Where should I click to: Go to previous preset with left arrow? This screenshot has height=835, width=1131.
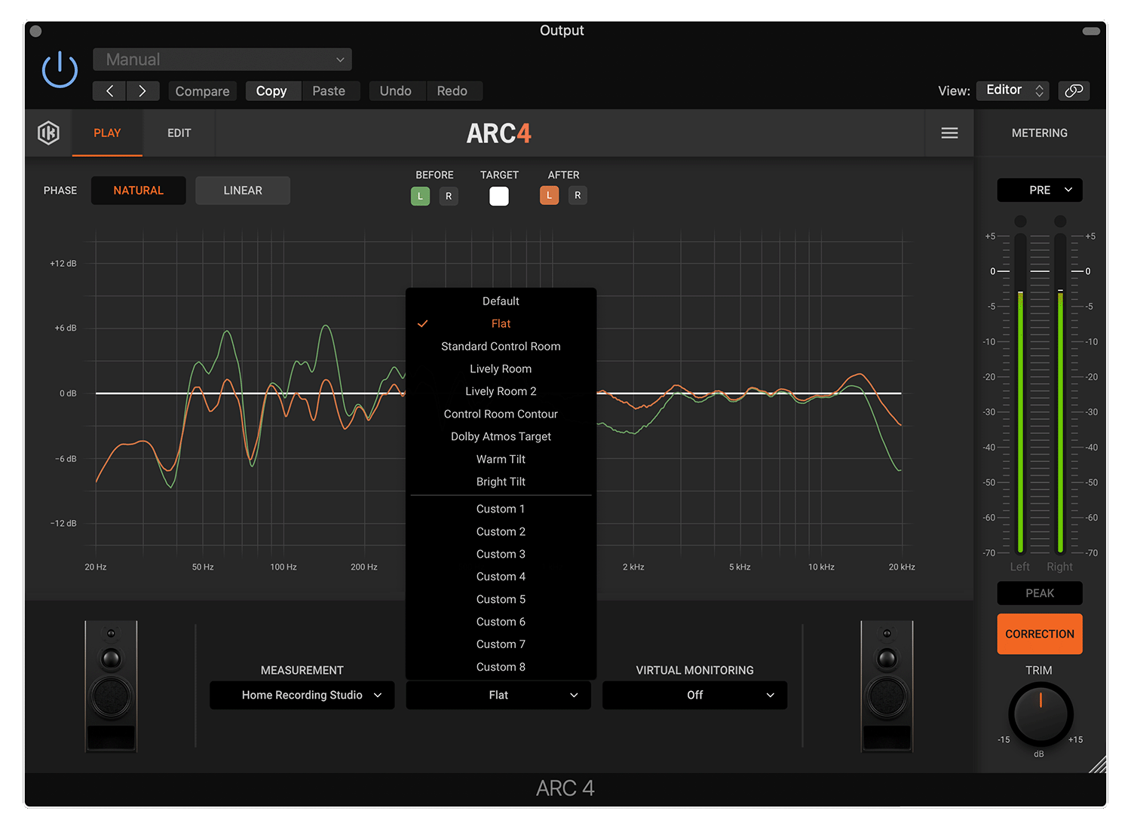click(109, 90)
